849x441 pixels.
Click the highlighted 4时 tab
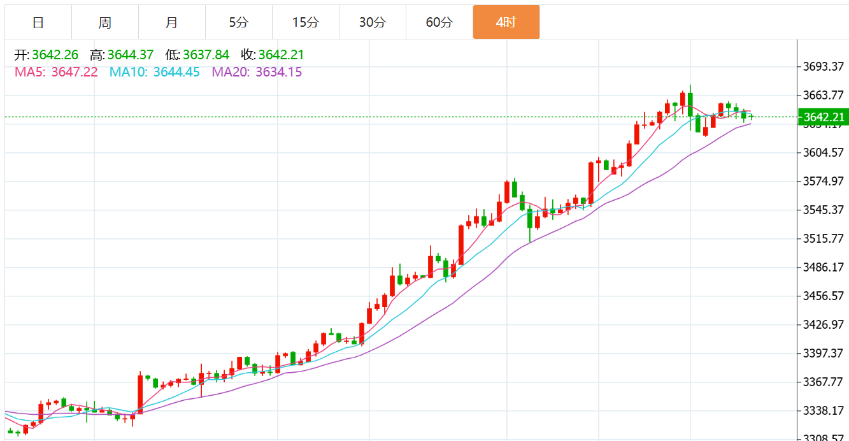[506, 22]
